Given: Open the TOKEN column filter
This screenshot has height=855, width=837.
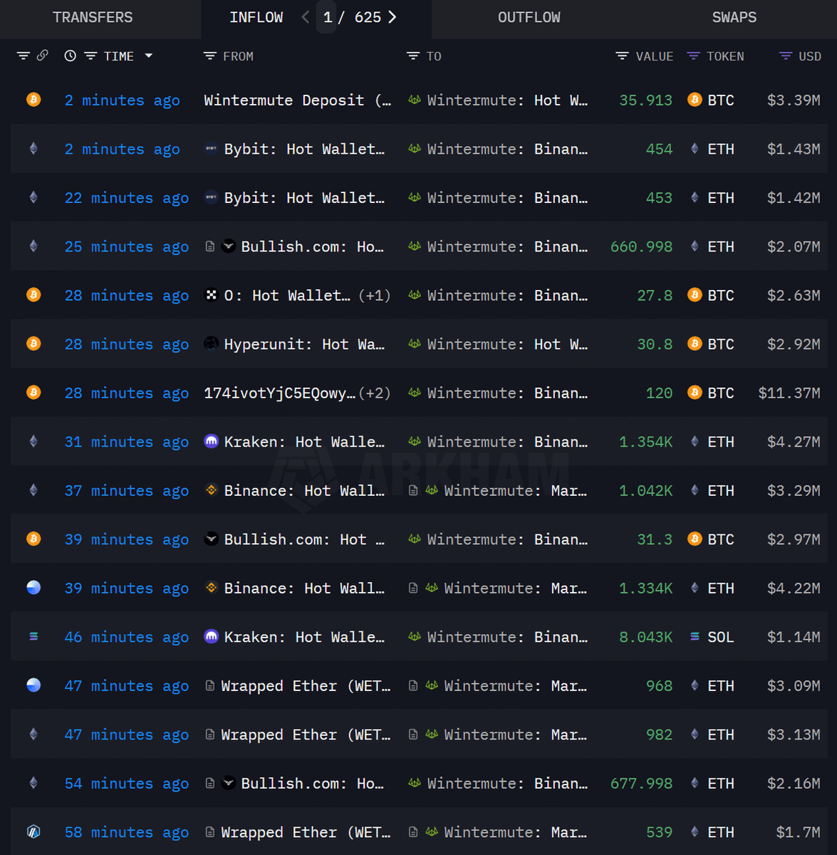Looking at the screenshot, I should [693, 56].
